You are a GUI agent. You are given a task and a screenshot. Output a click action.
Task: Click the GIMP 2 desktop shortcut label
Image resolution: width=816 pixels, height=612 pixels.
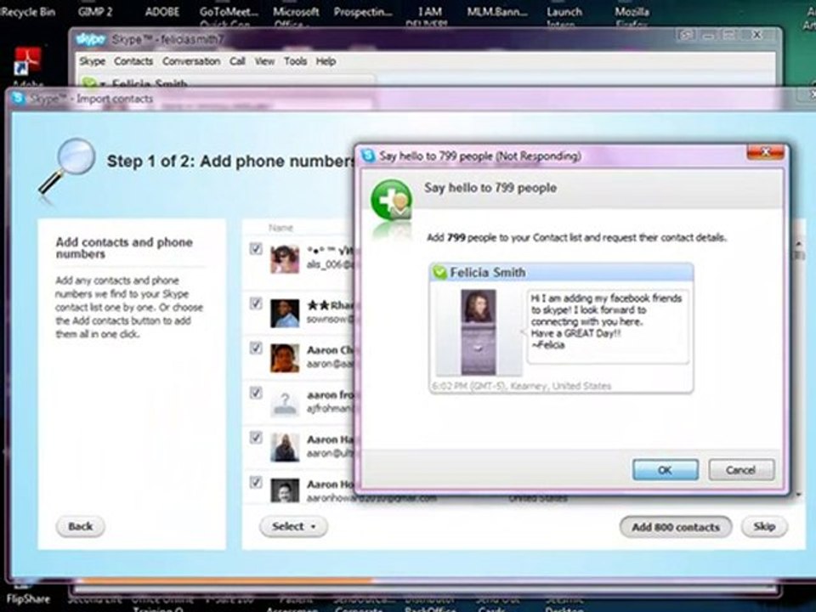(x=95, y=11)
